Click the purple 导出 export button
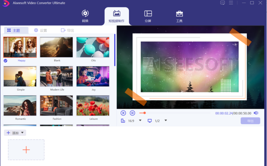Image resolution: width=267 pixels, height=166 pixels. pyautogui.click(x=250, y=121)
